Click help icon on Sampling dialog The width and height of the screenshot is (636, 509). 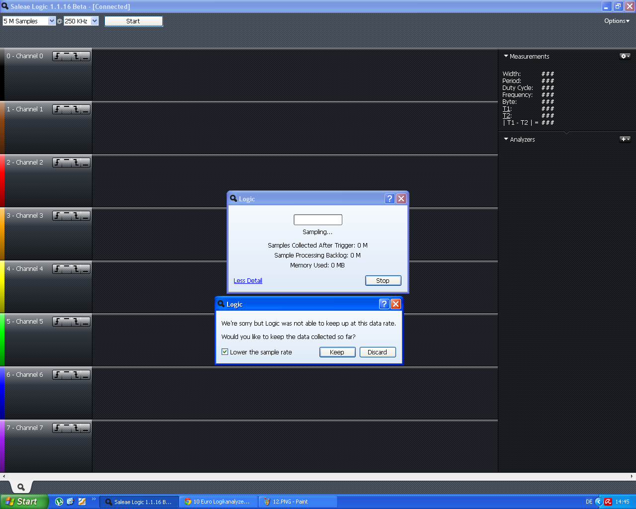click(x=390, y=199)
